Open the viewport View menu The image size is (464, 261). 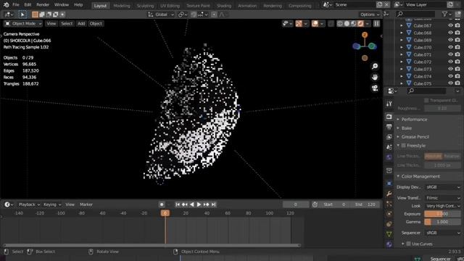[x=51, y=23]
